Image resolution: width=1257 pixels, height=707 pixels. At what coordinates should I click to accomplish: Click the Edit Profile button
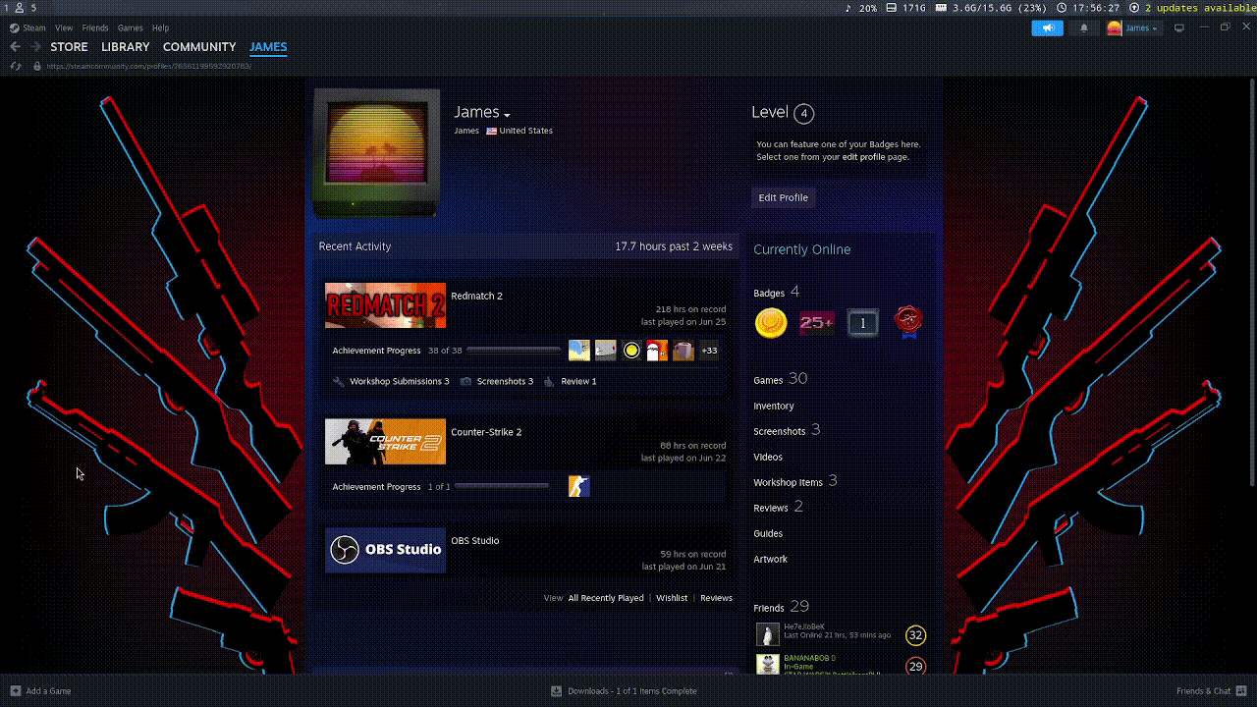pyautogui.click(x=783, y=197)
